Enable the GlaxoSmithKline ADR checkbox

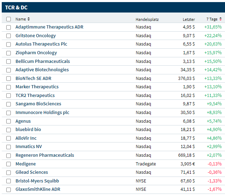click(9, 190)
